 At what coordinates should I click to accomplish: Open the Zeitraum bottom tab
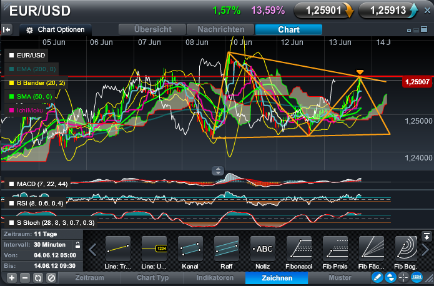click(89, 278)
